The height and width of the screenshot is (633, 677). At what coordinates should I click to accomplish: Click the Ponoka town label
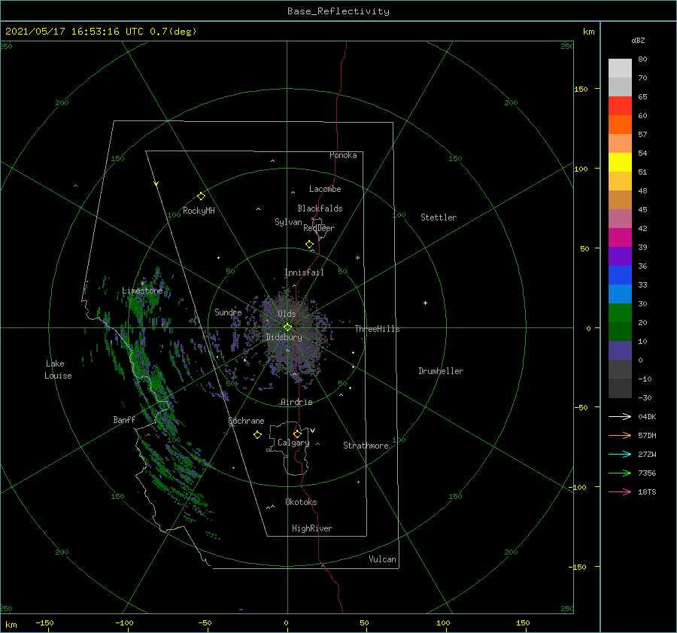(x=343, y=155)
